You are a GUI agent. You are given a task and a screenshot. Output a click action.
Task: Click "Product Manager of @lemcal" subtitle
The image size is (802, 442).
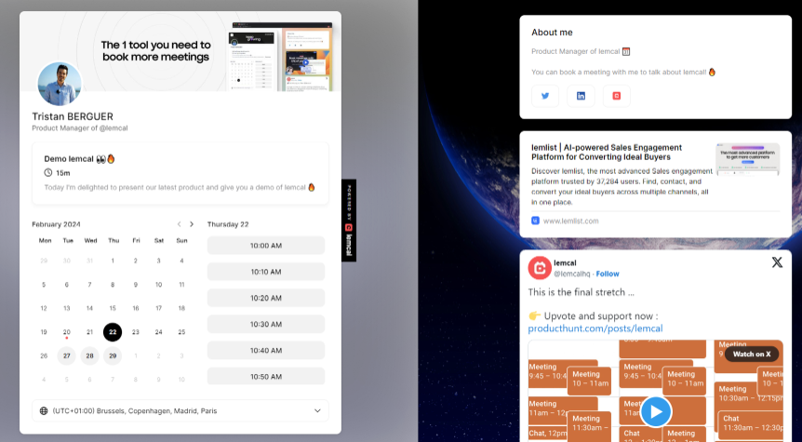[80, 128]
